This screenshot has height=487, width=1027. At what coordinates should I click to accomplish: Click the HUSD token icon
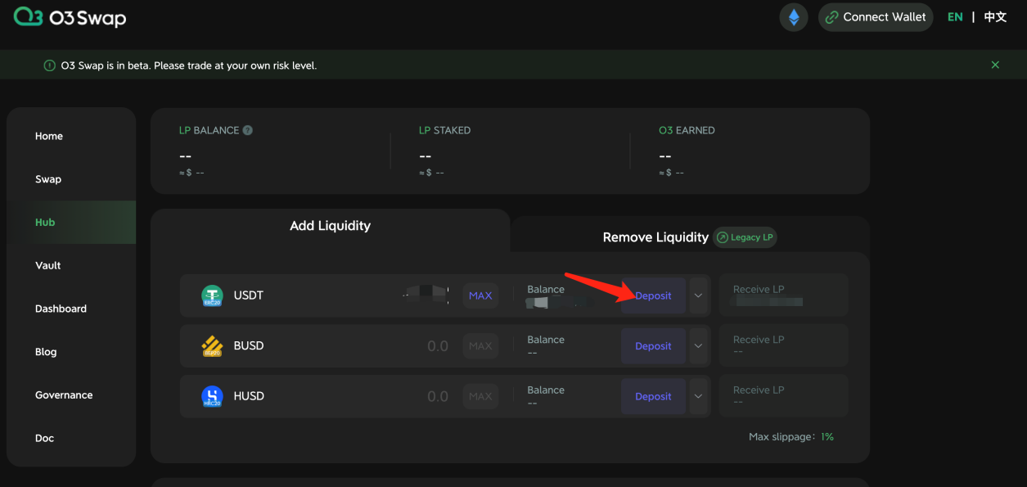tap(212, 397)
